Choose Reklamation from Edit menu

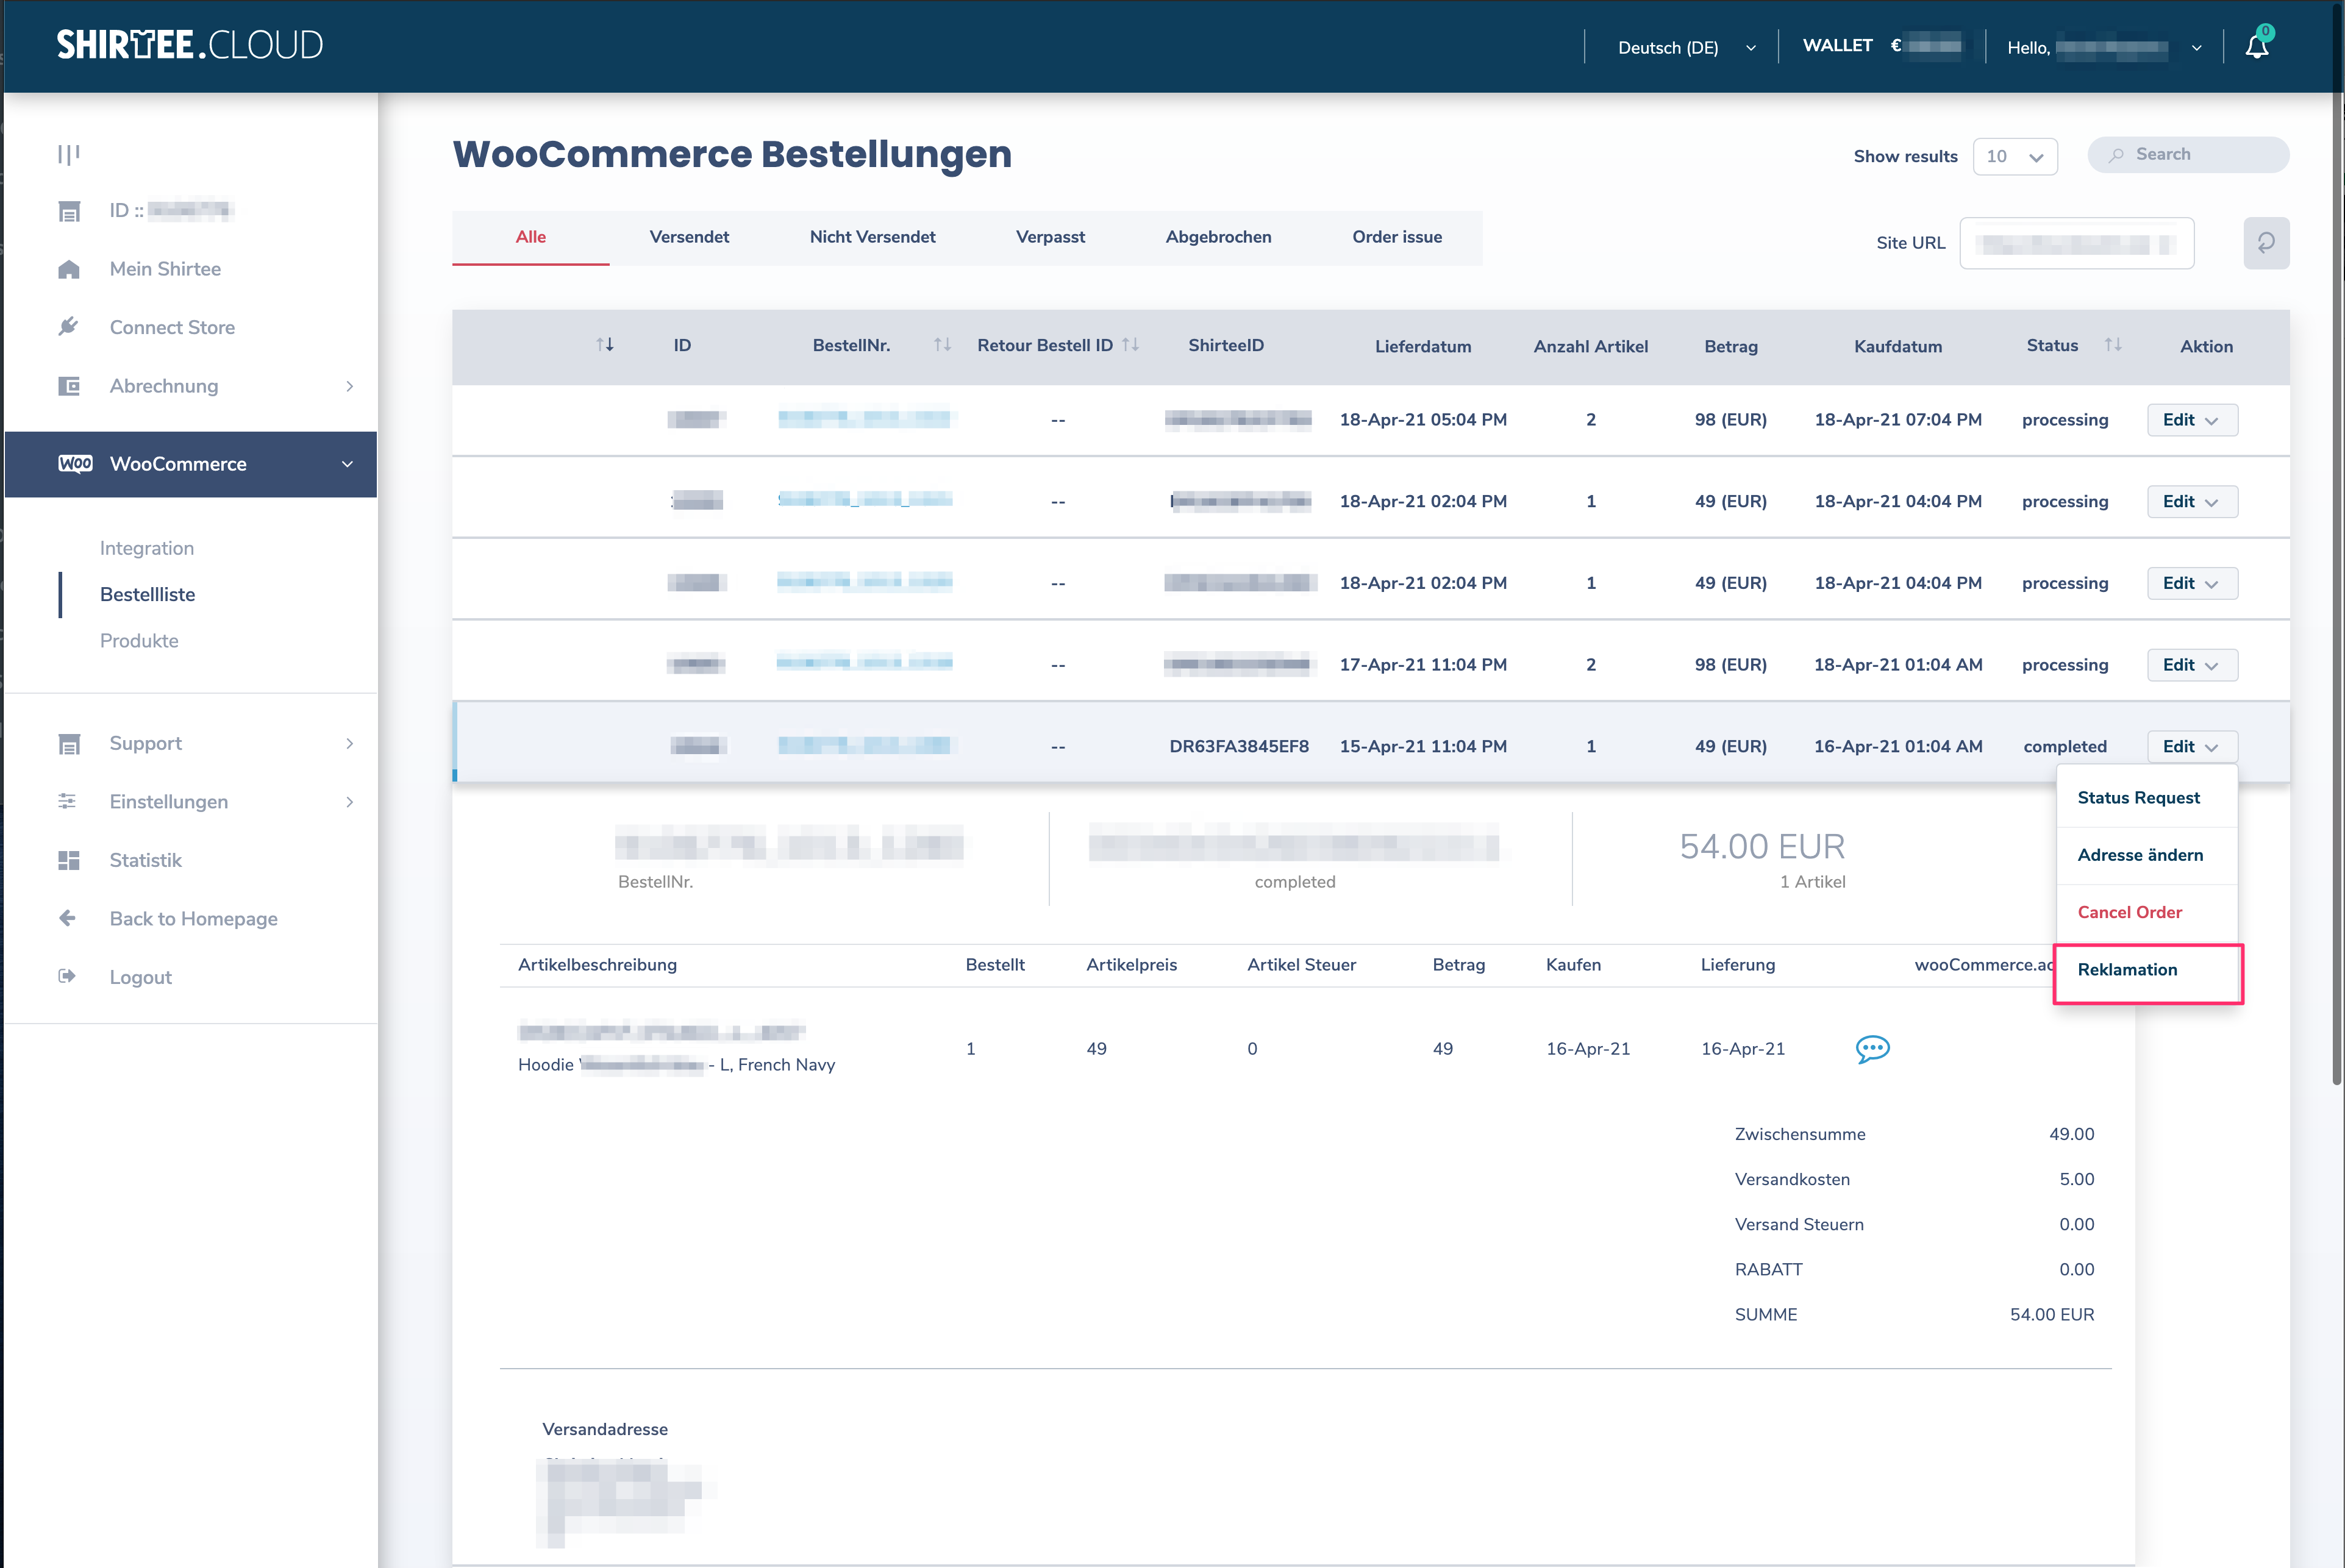point(2147,970)
